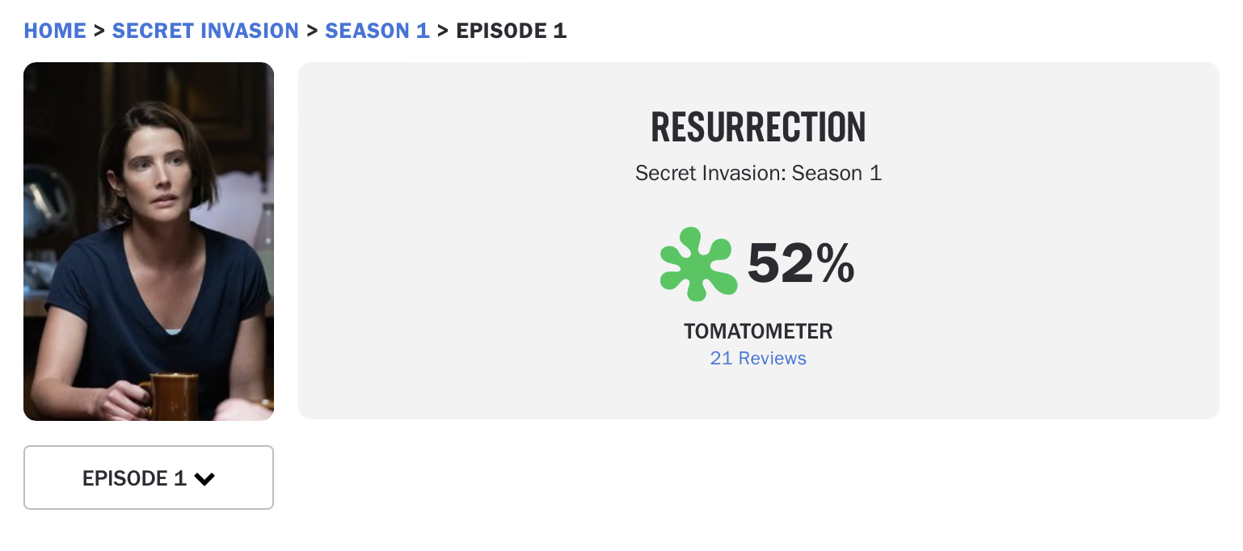Click the "Secret Invasion: Season 1" subtitle

point(758,173)
